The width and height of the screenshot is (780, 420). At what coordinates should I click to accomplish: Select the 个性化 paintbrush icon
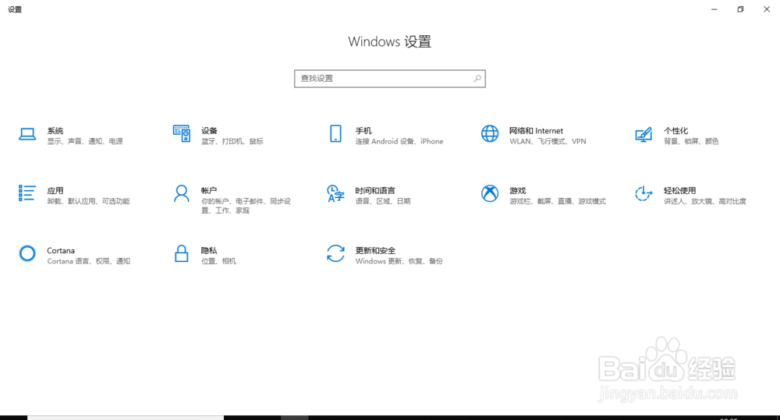[x=643, y=134]
